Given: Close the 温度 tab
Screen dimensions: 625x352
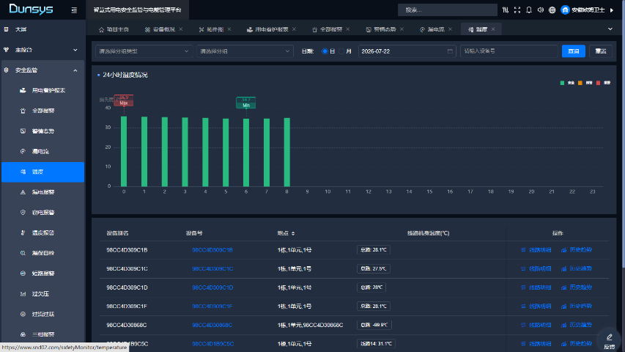Looking at the screenshot, I should click(x=493, y=29).
